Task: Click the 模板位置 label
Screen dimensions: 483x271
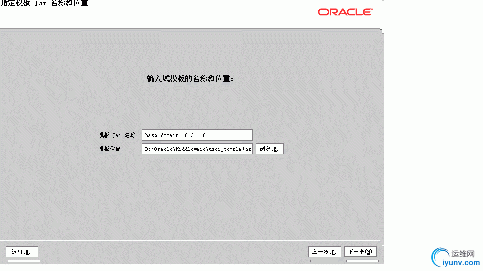Action: point(111,149)
